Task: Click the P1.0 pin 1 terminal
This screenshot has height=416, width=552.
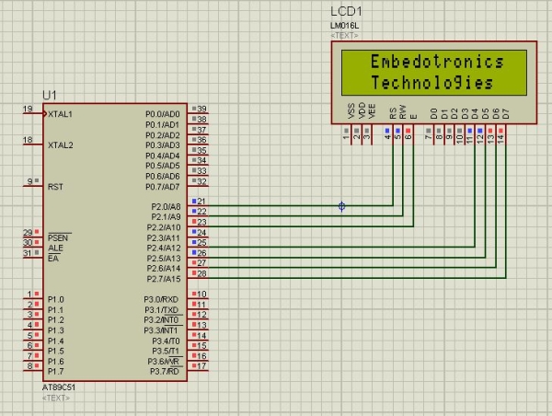Action: (33, 297)
